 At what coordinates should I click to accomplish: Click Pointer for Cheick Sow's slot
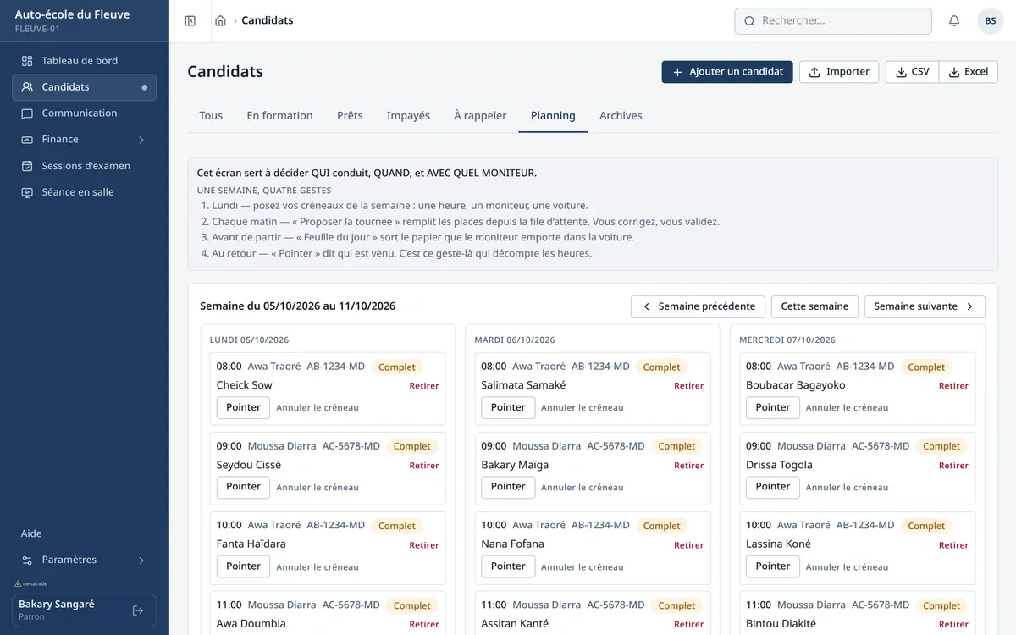click(243, 407)
